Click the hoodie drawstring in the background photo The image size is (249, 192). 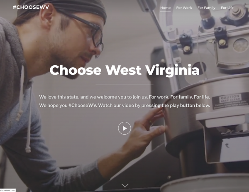pyautogui.click(x=29, y=118)
